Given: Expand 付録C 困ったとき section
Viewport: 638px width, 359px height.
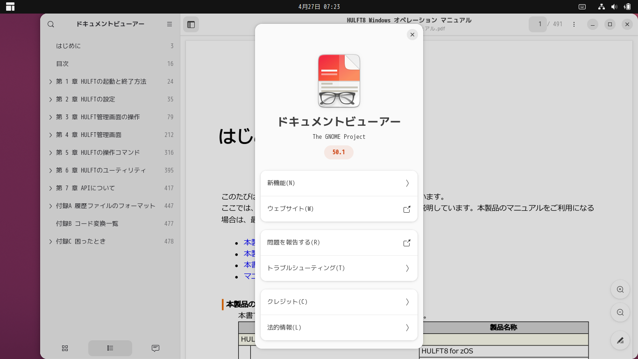Looking at the screenshot, I should point(50,241).
